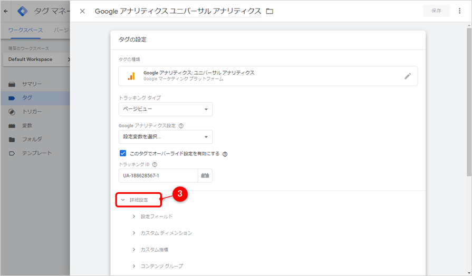Collapse the 詳細設定 section
Image resolution: width=472 pixels, height=276 pixels.
click(x=139, y=200)
